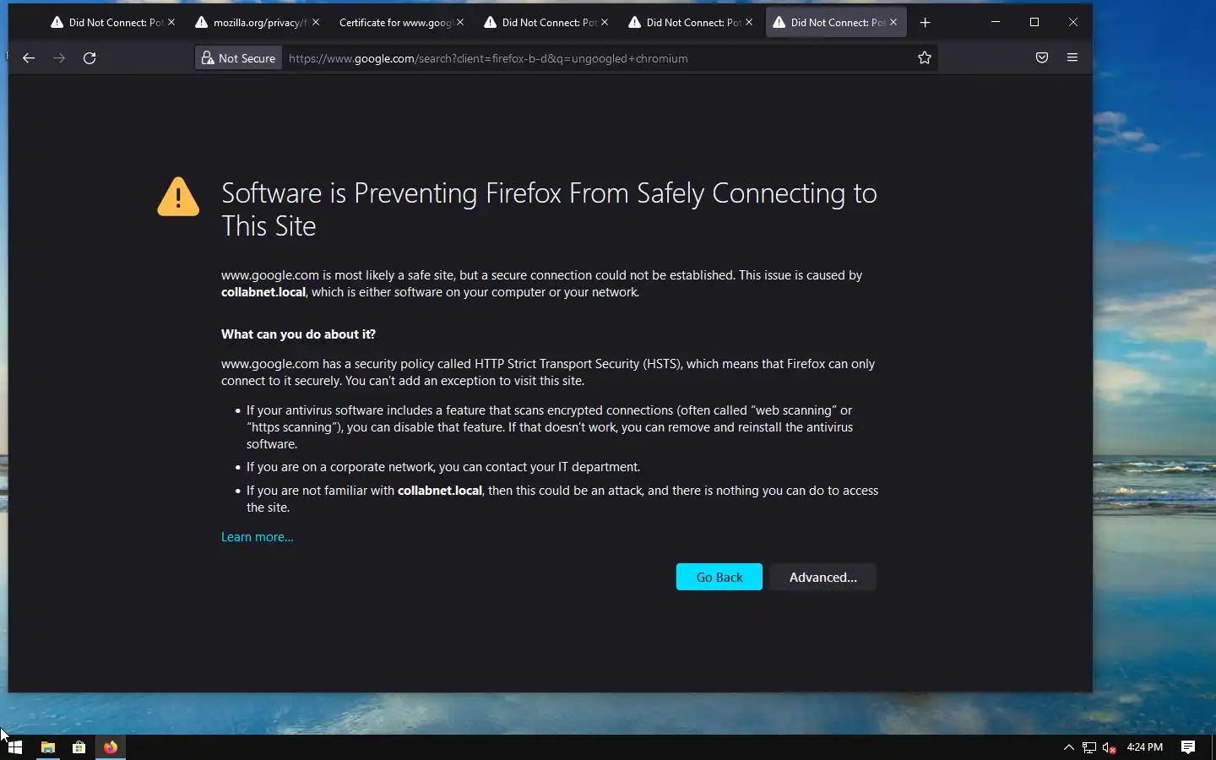Screen dimensions: 1216x760
Task: Close the Certificate for www.google tab
Action: 460,23
